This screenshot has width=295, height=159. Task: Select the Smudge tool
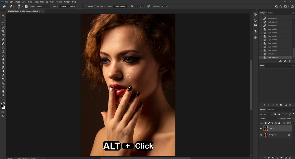click(x=3, y=67)
